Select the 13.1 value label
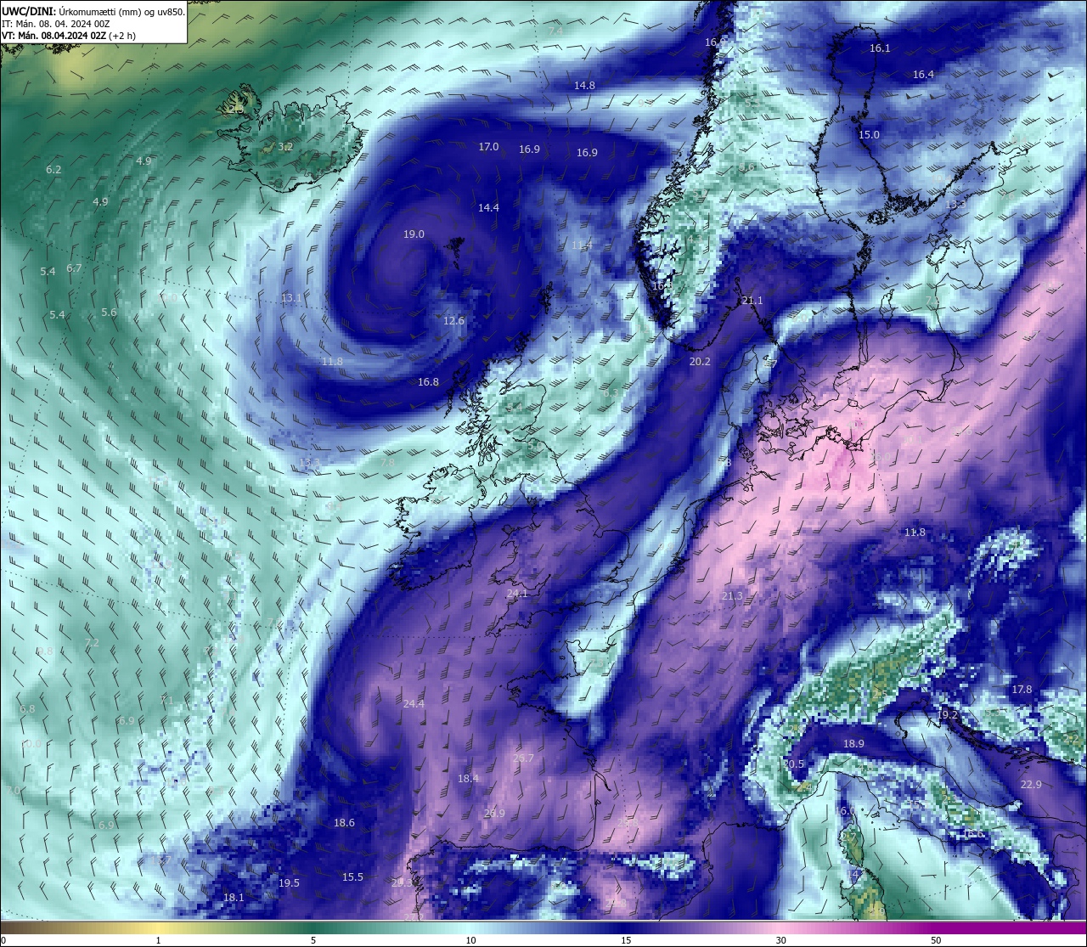Screen dimensions: 1087x947 291,298
